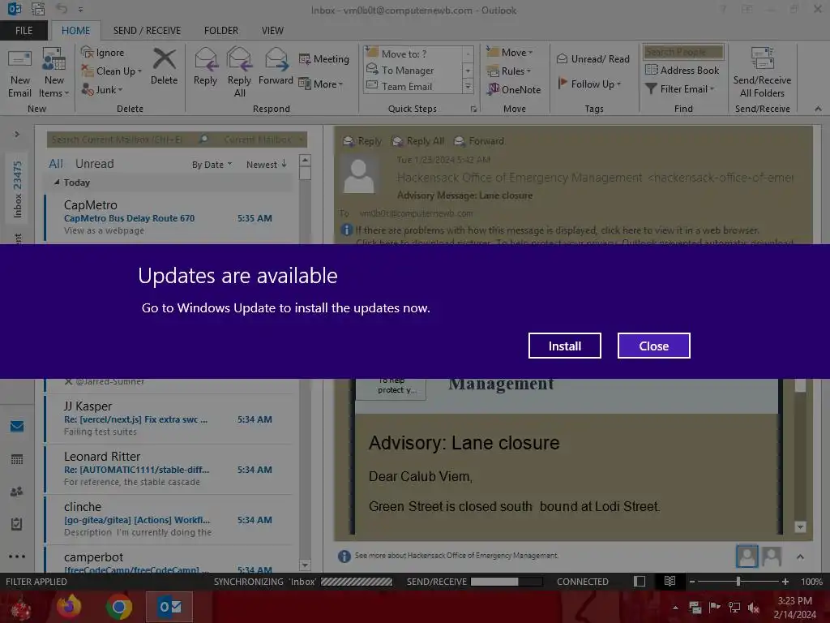Viewport: 830px width, 623px height.
Task: Click Reply All in the reading pane
Action: [417, 141]
